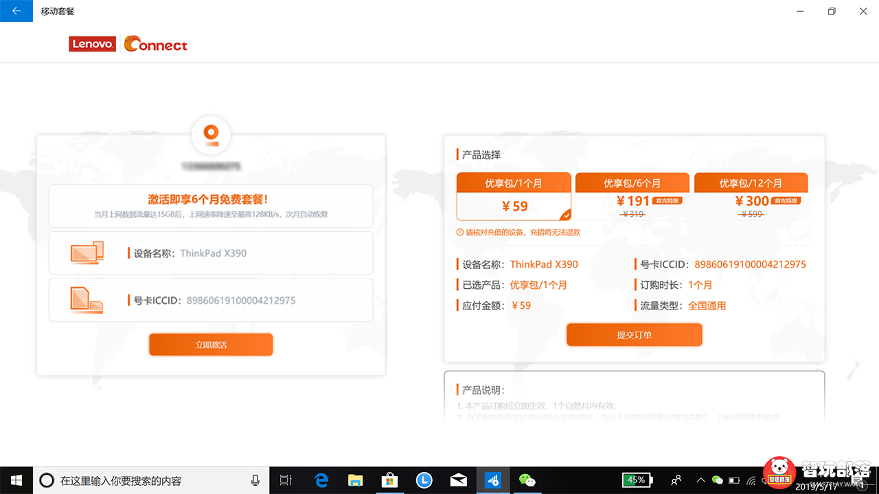Viewport: 879px width, 494px height.
Task: Click the tray battery status icon
Action: (x=734, y=480)
